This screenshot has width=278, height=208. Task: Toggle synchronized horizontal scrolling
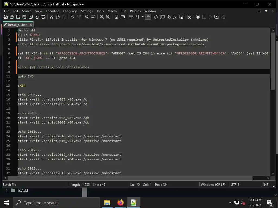point(123,17)
